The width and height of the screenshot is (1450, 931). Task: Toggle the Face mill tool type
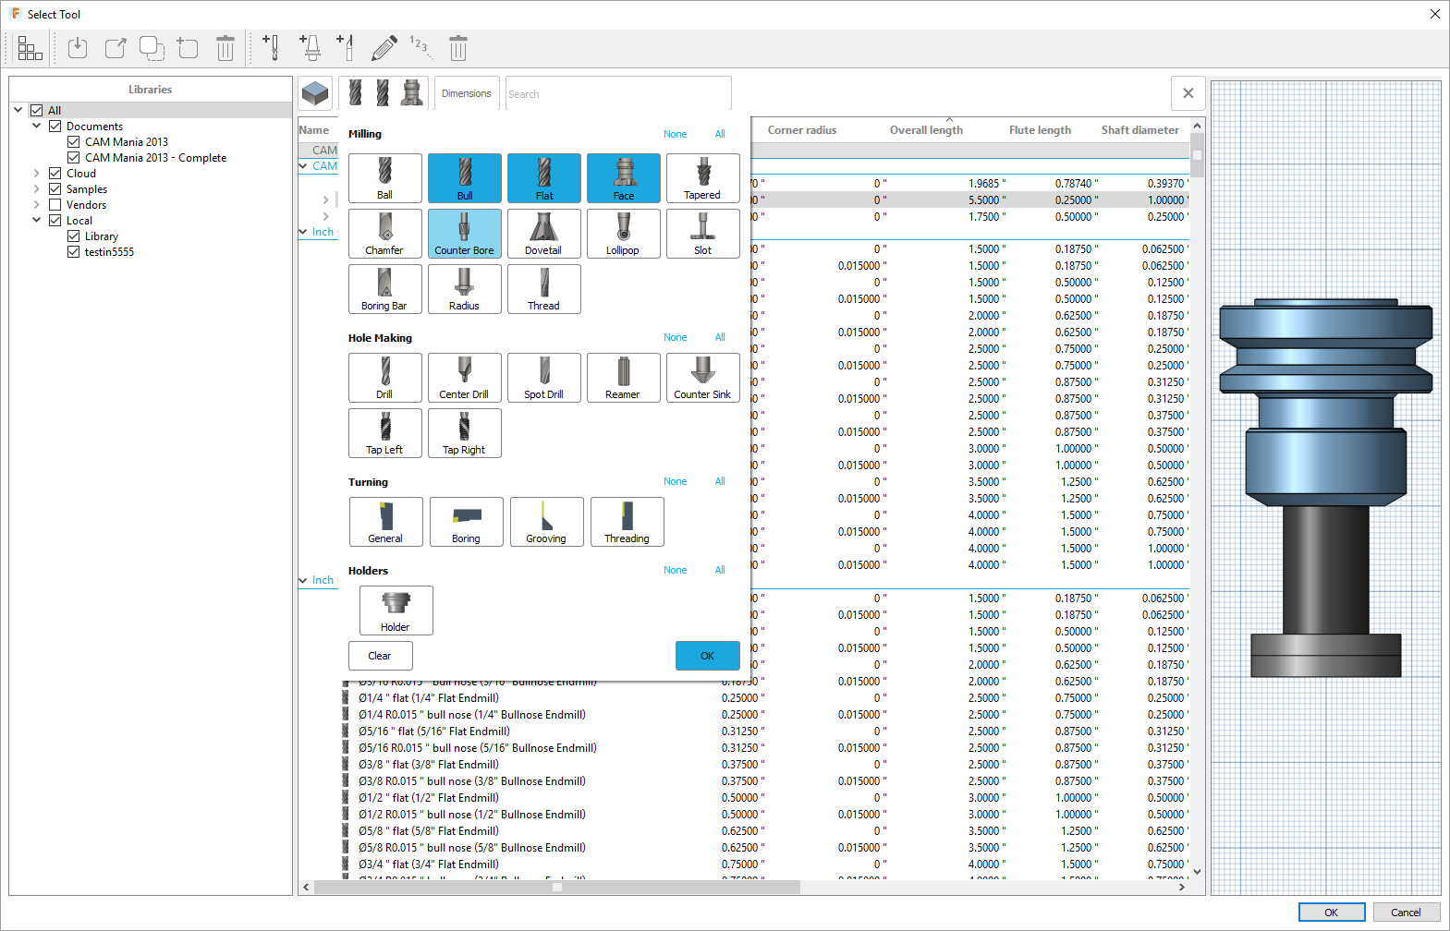pos(624,178)
